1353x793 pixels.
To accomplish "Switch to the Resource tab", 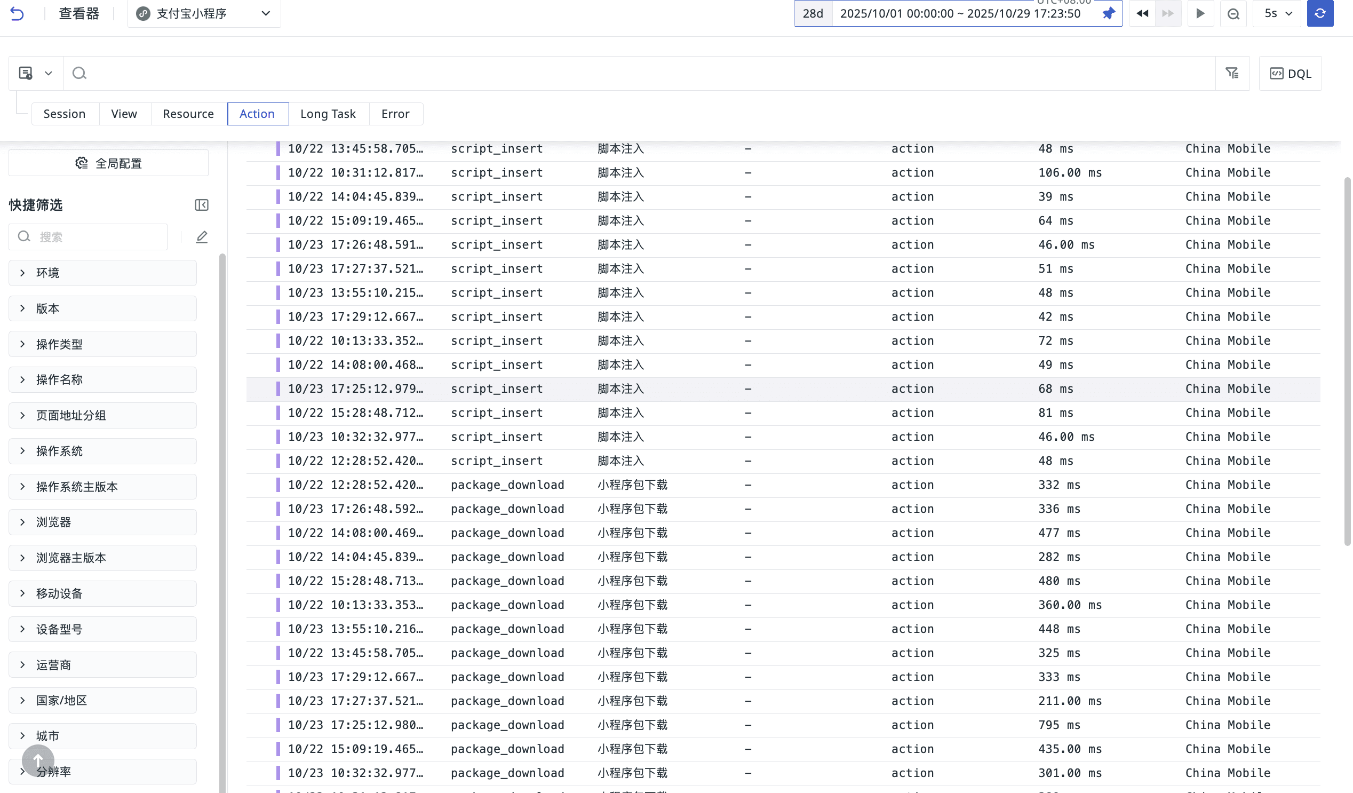I will pyautogui.click(x=188, y=114).
